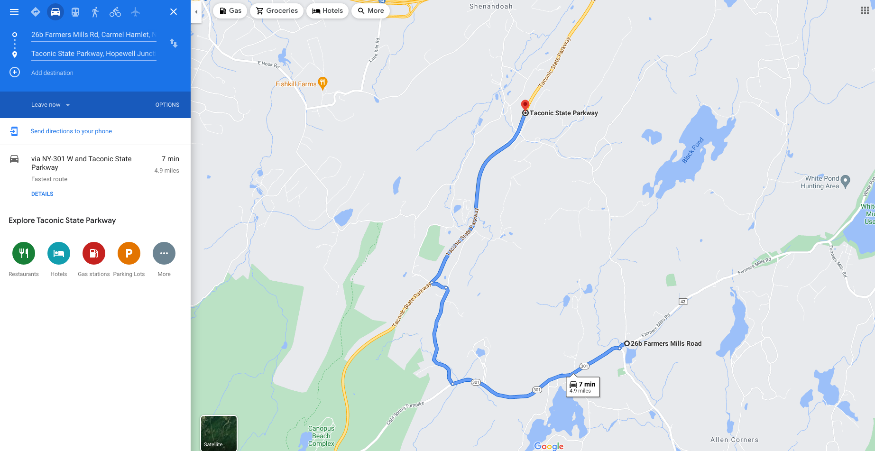Switch to Satellite map view

point(219,433)
